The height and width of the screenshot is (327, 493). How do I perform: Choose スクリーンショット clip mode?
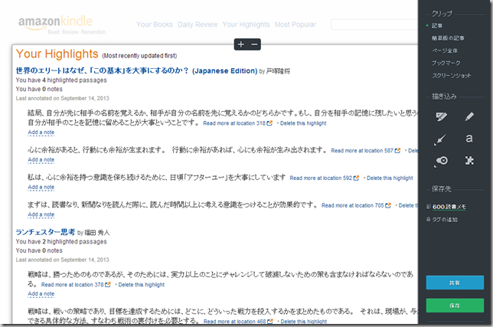[452, 76]
